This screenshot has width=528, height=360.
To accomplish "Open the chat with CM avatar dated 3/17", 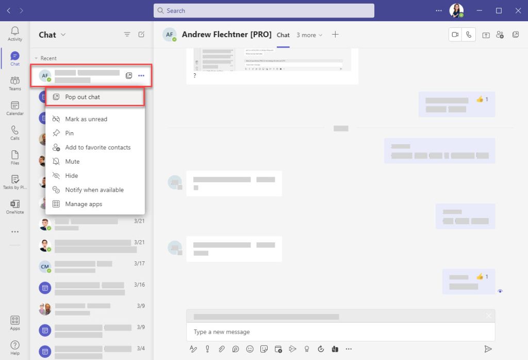I will 92,267.
